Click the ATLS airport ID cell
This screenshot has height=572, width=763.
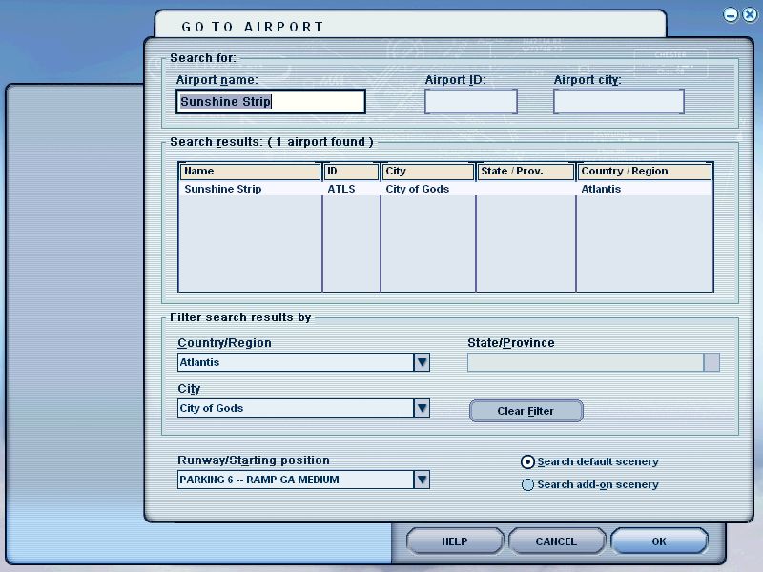341,189
